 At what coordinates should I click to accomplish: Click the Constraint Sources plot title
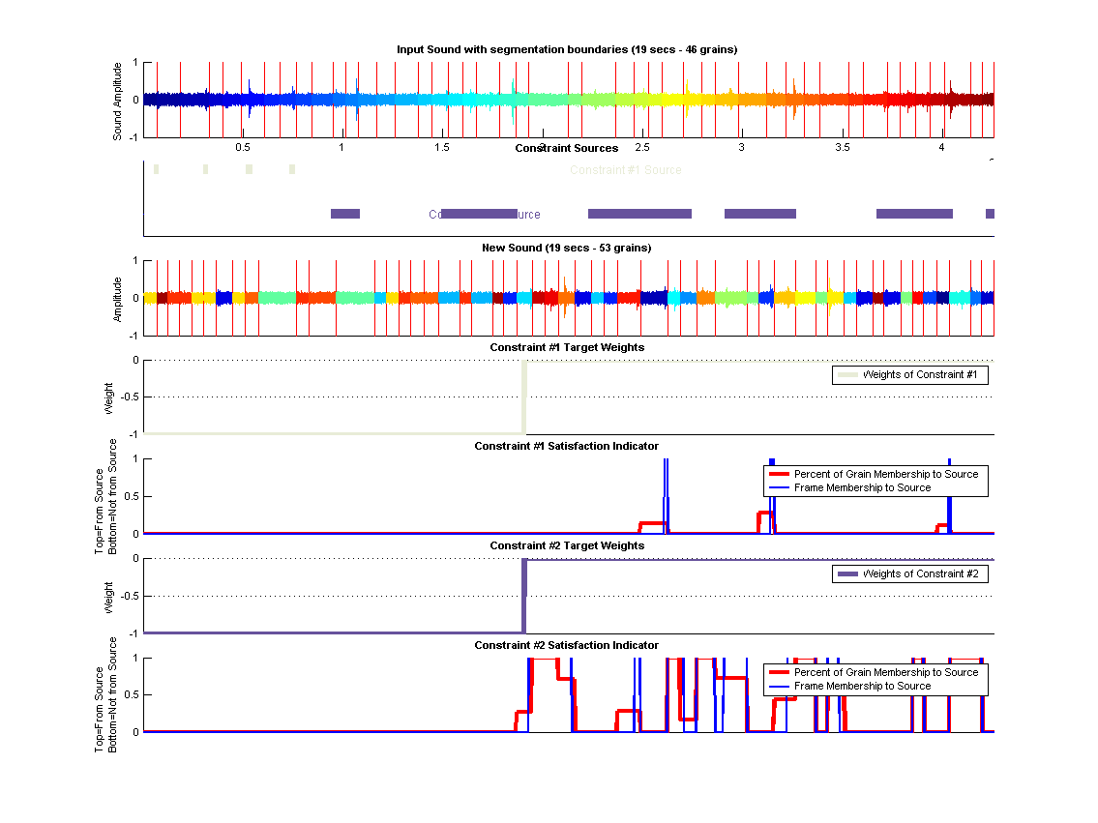click(x=567, y=148)
